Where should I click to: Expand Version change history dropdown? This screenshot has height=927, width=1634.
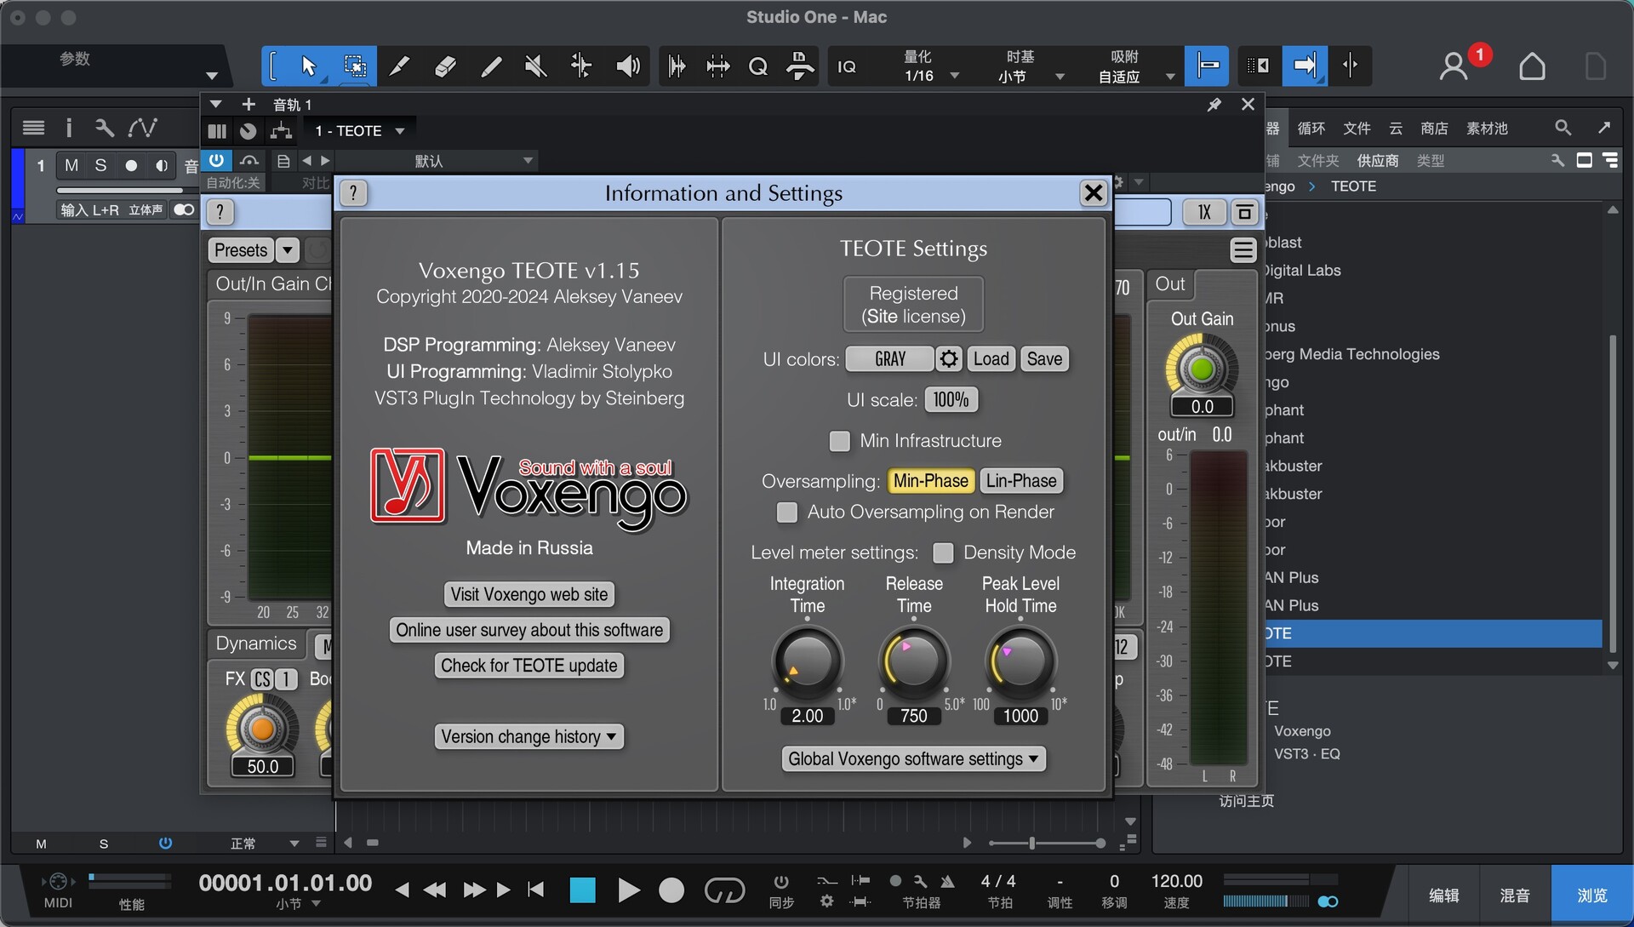click(x=528, y=737)
